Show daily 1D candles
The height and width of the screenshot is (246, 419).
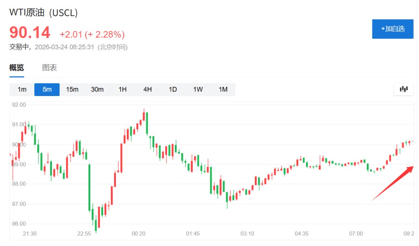click(x=173, y=89)
